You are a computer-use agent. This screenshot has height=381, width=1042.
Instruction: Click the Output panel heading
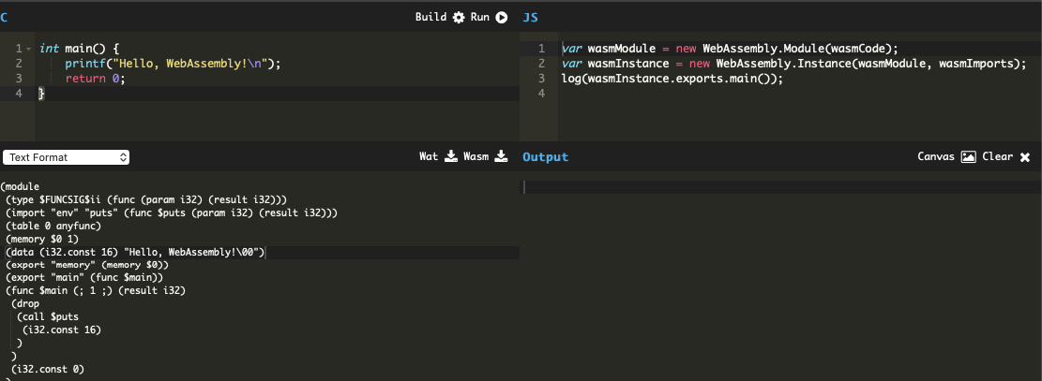pyautogui.click(x=545, y=157)
